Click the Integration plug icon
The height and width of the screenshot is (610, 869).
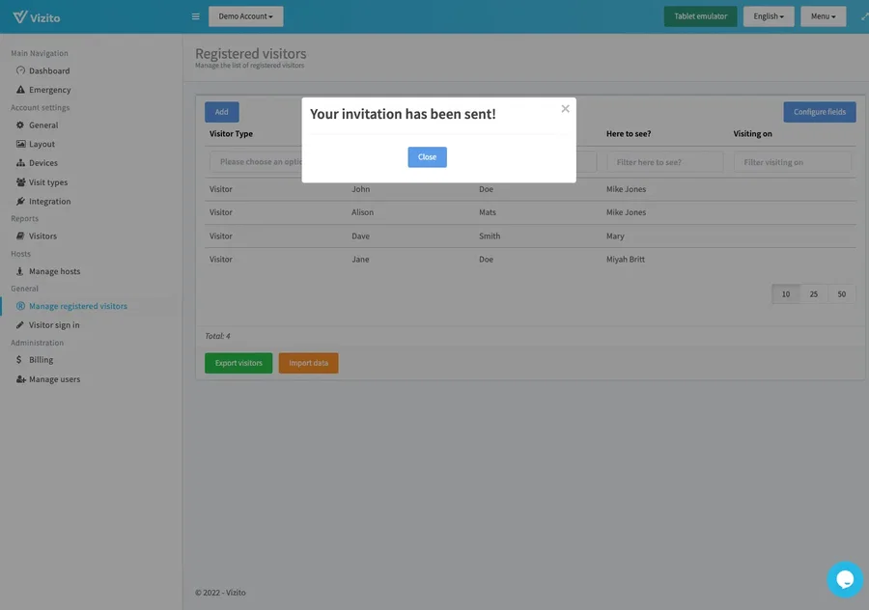tap(20, 202)
